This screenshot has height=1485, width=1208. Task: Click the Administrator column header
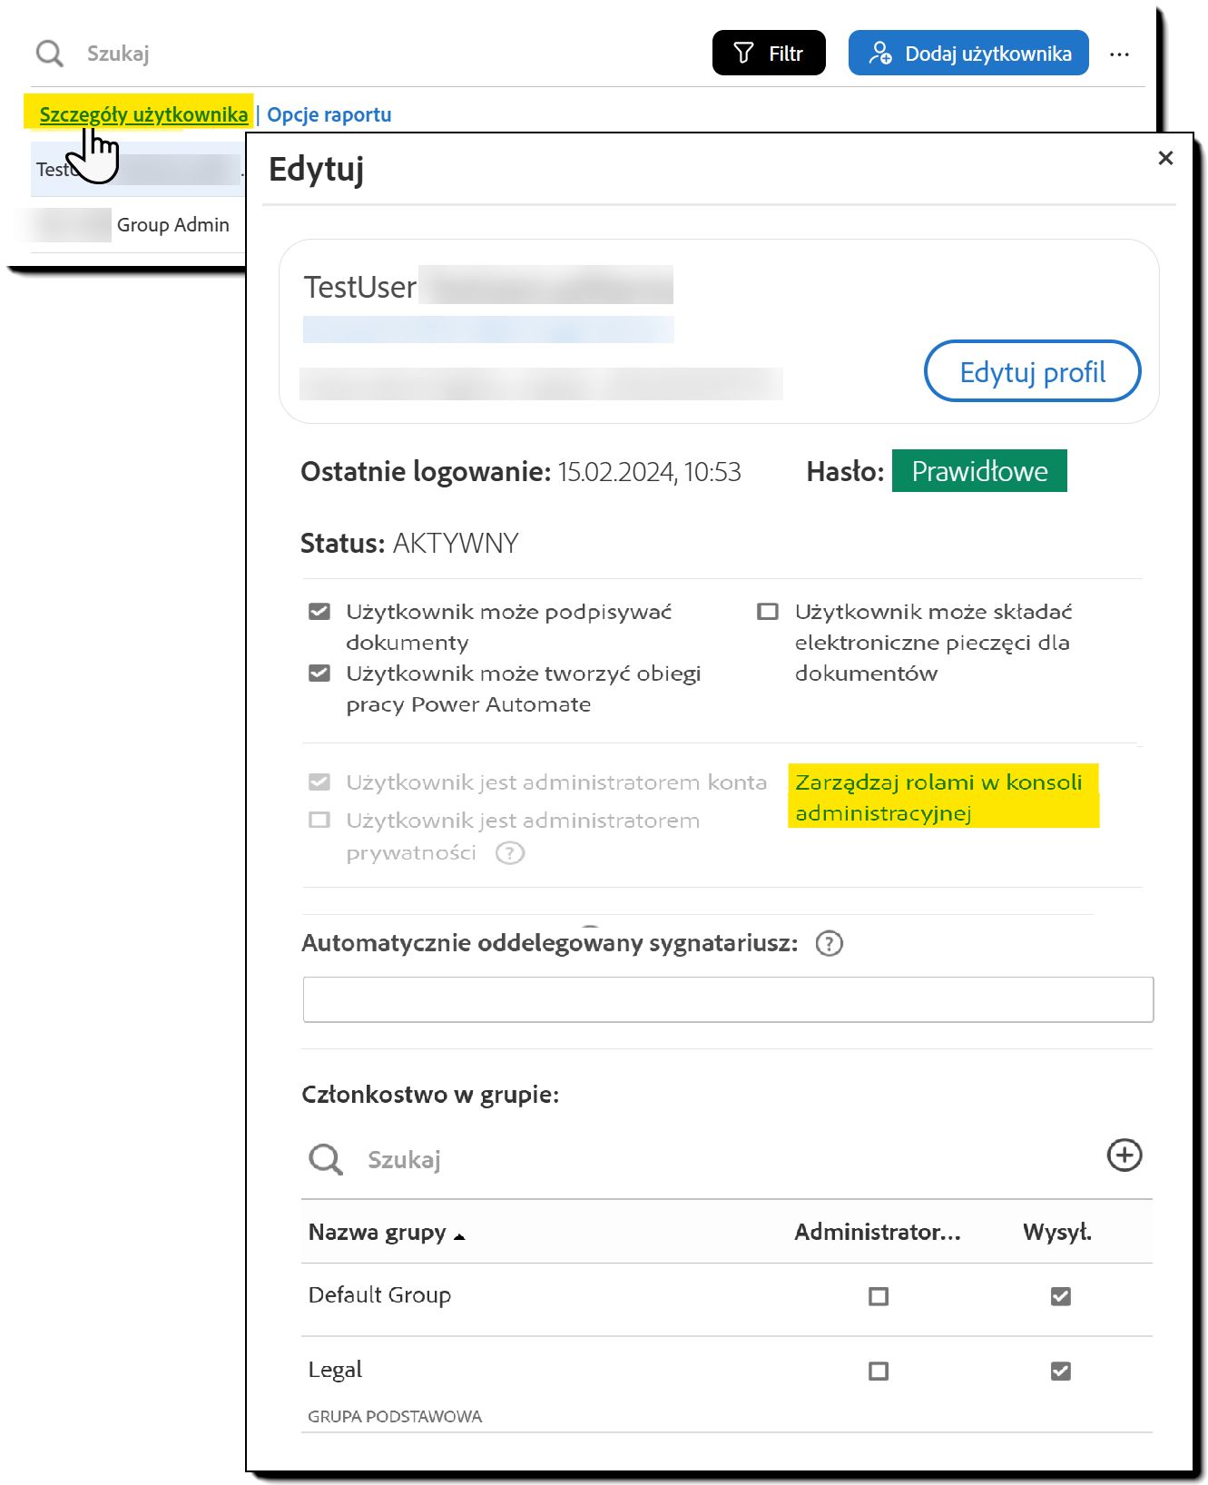click(x=878, y=1232)
